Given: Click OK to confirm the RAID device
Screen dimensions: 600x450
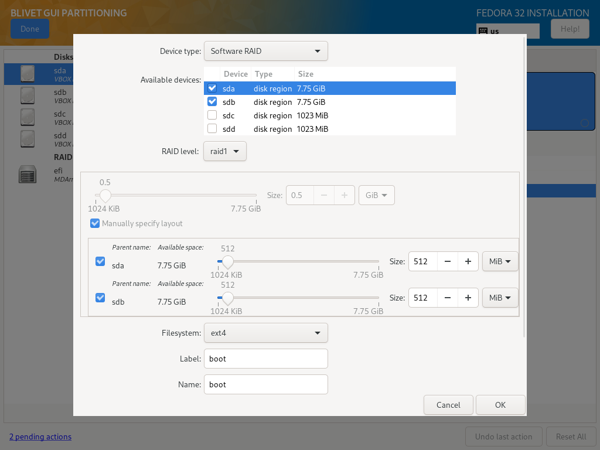Looking at the screenshot, I should click(500, 405).
